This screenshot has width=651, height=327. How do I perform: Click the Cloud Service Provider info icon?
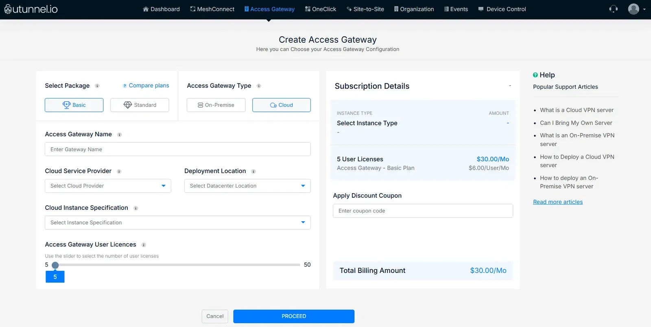119,171
